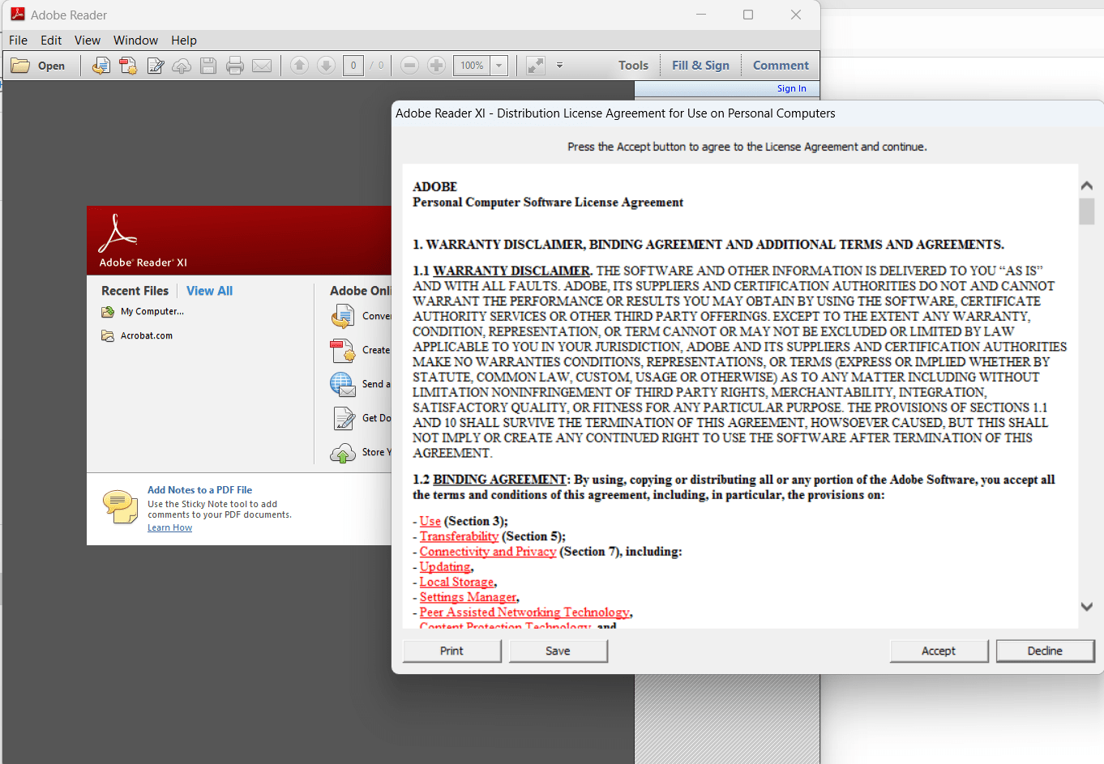
Task: Click the next page down-arrow icon
Action: click(326, 66)
